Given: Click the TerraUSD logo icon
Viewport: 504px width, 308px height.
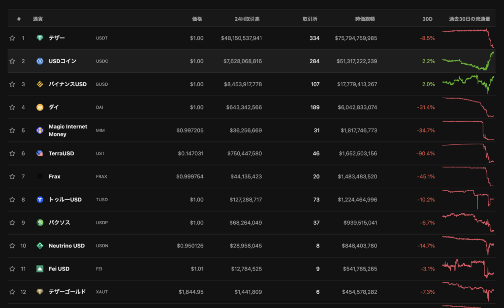Looking at the screenshot, I should (x=40, y=154).
